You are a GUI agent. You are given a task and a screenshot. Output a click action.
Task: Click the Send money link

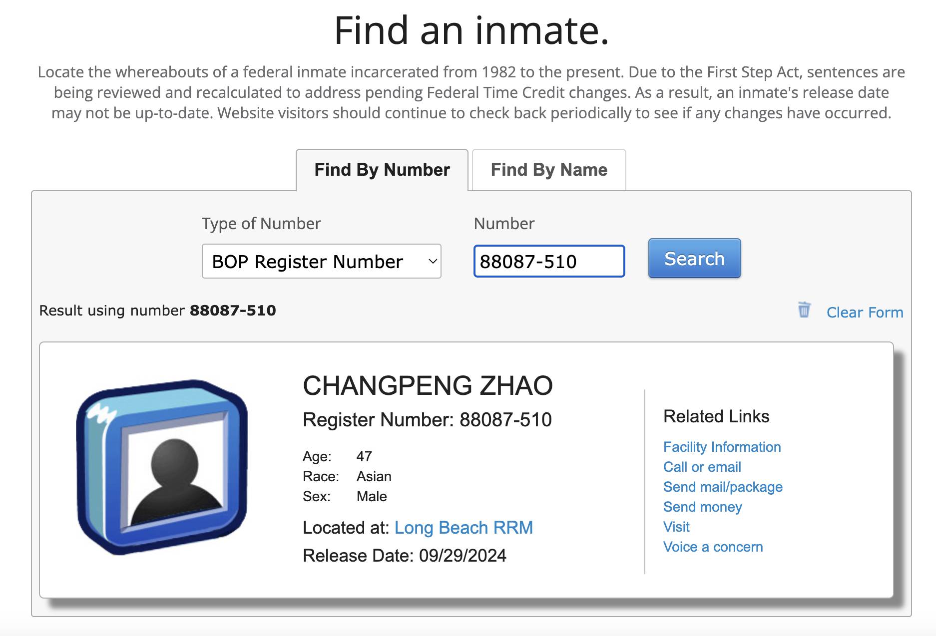(702, 507)
